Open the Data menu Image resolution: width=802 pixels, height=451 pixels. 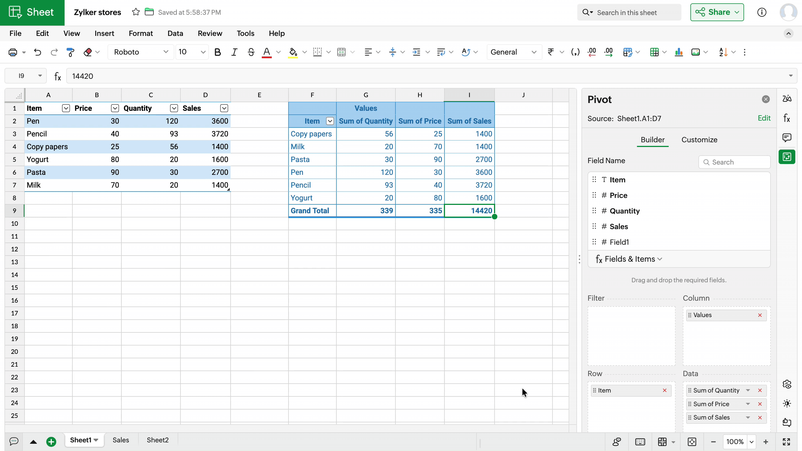click(x=175, y=33)
